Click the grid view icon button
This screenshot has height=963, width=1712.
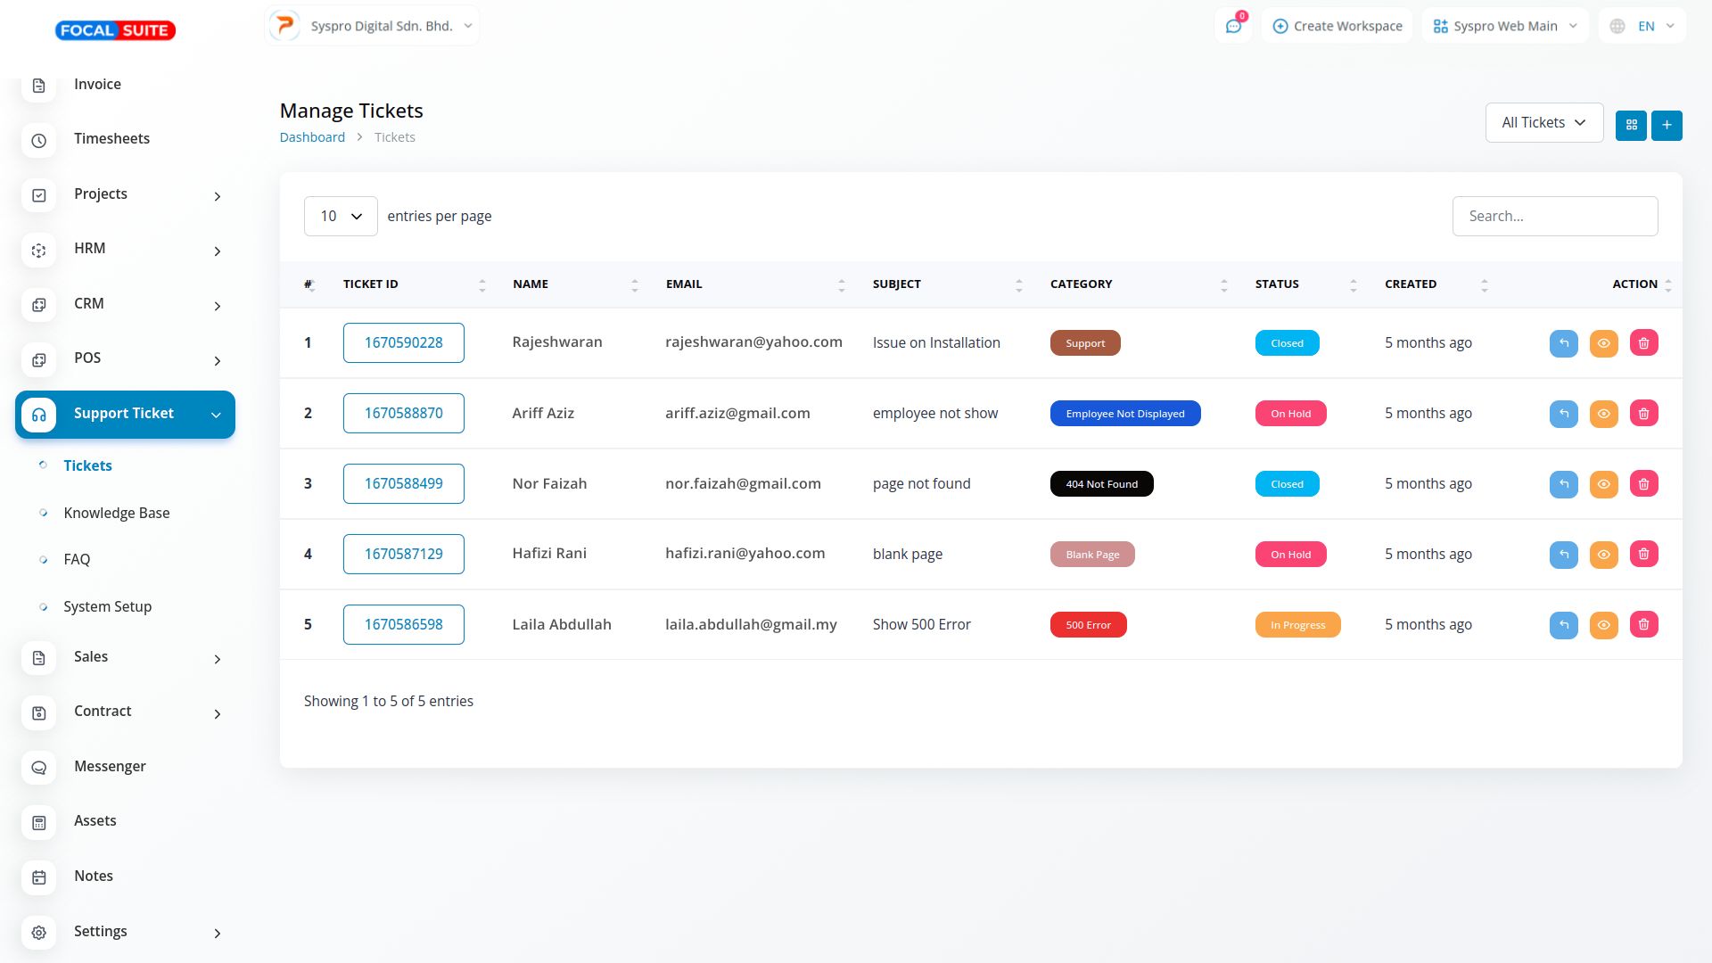(1631, 126)
